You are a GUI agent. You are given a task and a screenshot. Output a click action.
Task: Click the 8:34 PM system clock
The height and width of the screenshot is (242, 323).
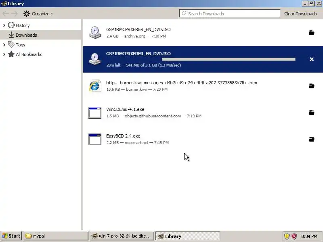click(309, 236)
